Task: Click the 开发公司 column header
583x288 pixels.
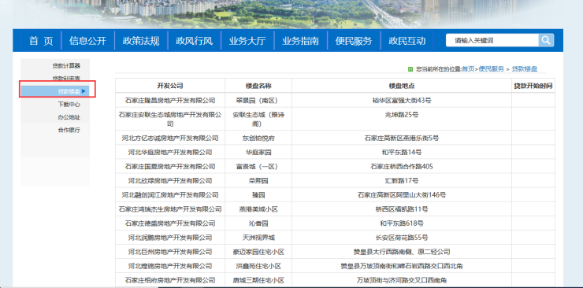Action: pos(170,86)
